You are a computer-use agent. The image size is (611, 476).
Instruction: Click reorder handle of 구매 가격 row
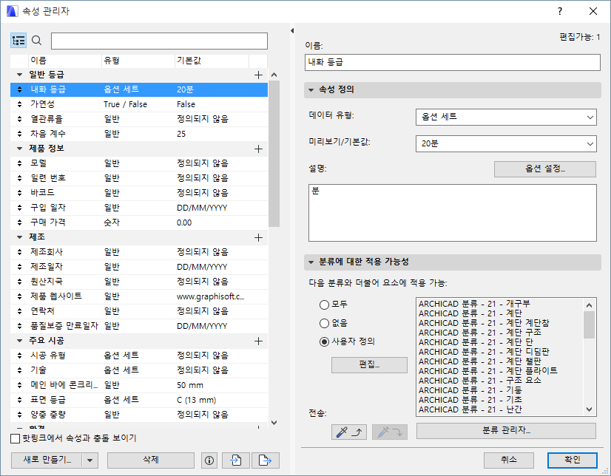pos(19,222)
